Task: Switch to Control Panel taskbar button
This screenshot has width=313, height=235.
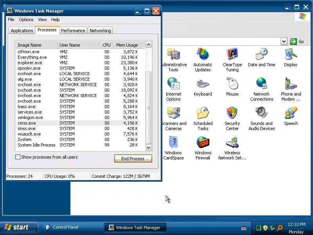Action: pos(73,228)
